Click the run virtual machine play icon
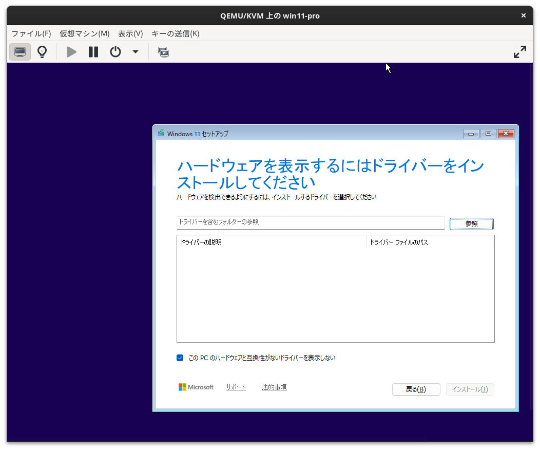 tap(71, 51)
